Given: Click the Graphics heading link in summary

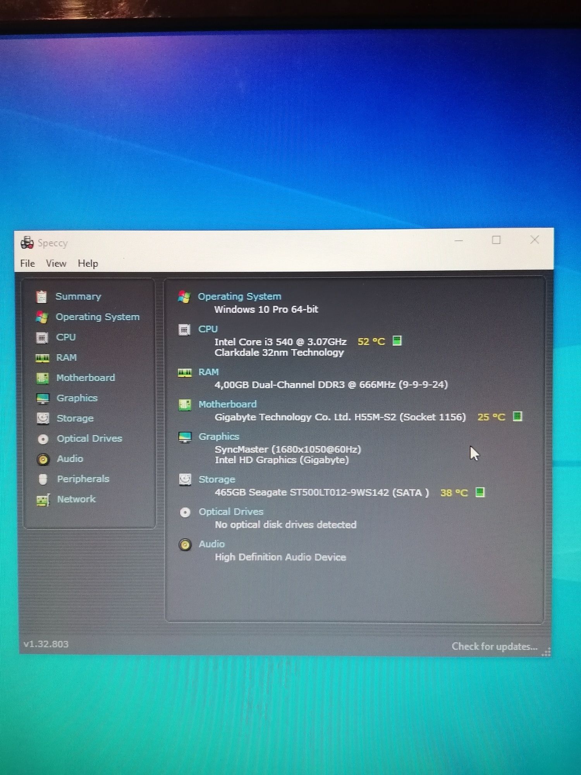Looking at the screenshot, I should click(x=219, y=437).
